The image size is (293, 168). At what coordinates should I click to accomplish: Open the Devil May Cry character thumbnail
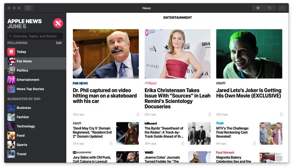point(127,133)
